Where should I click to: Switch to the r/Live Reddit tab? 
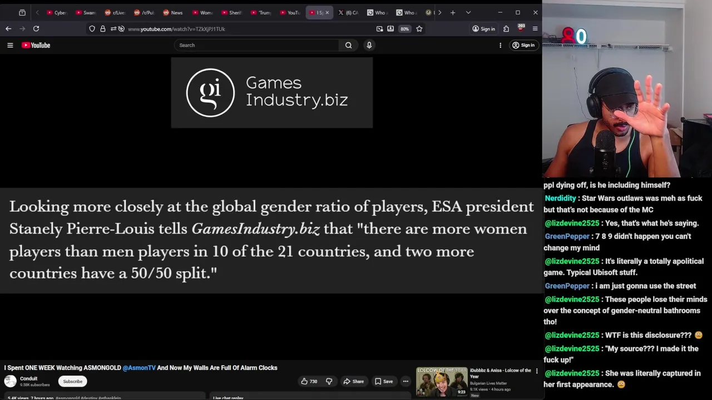115,12
